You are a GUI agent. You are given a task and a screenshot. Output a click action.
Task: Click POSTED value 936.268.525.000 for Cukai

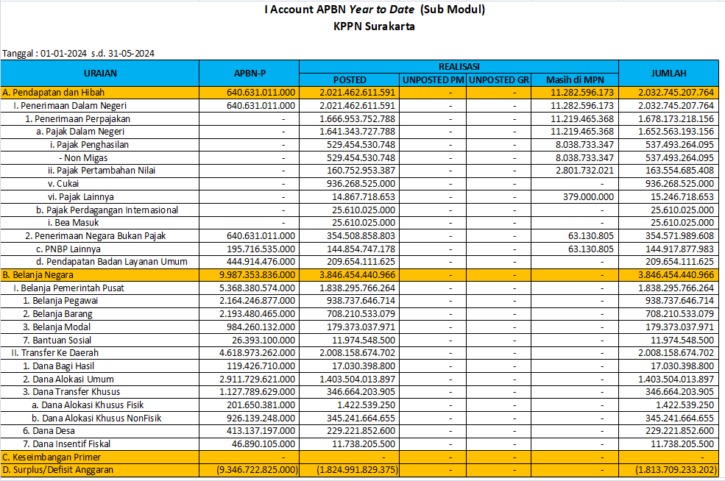pos(361,184)
